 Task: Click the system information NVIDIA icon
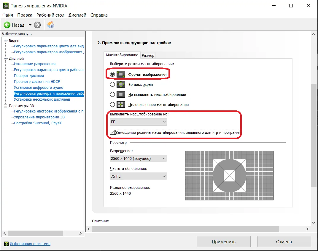(x=7, y=244)
